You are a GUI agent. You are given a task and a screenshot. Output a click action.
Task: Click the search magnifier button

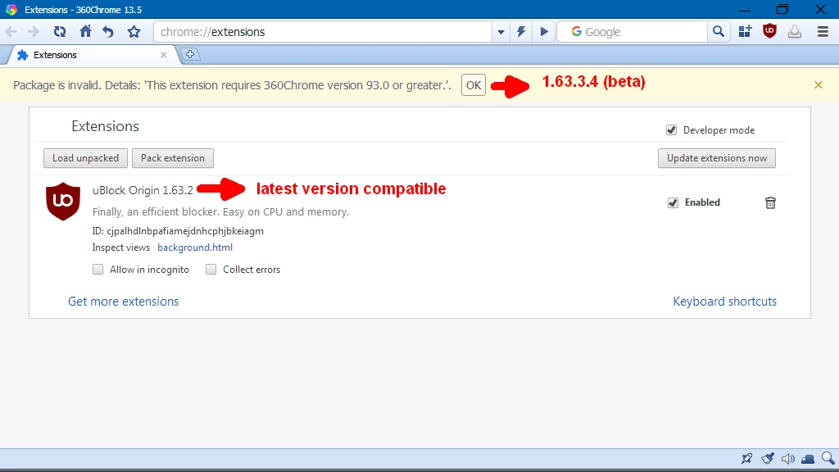pyautogui.click(x=719, y=32)
